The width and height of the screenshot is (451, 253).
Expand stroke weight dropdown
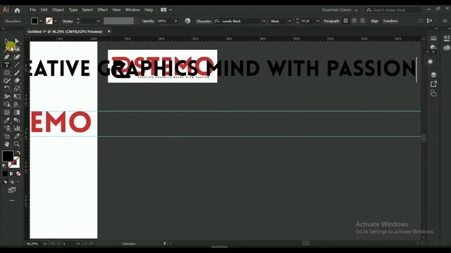(99, 21)
